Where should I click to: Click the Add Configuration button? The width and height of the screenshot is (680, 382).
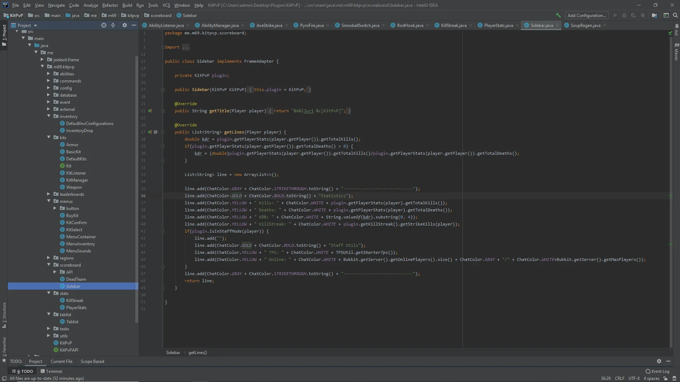pyautogui.click(x=586, y=15)
